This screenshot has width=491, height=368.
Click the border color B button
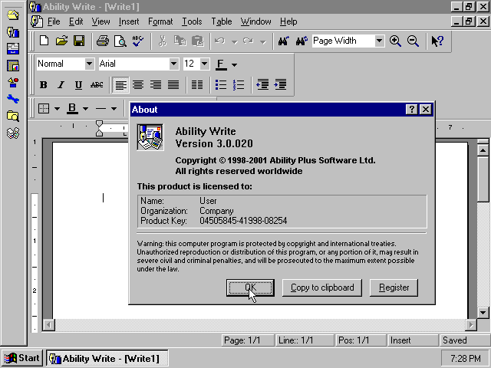pos(72,109)
